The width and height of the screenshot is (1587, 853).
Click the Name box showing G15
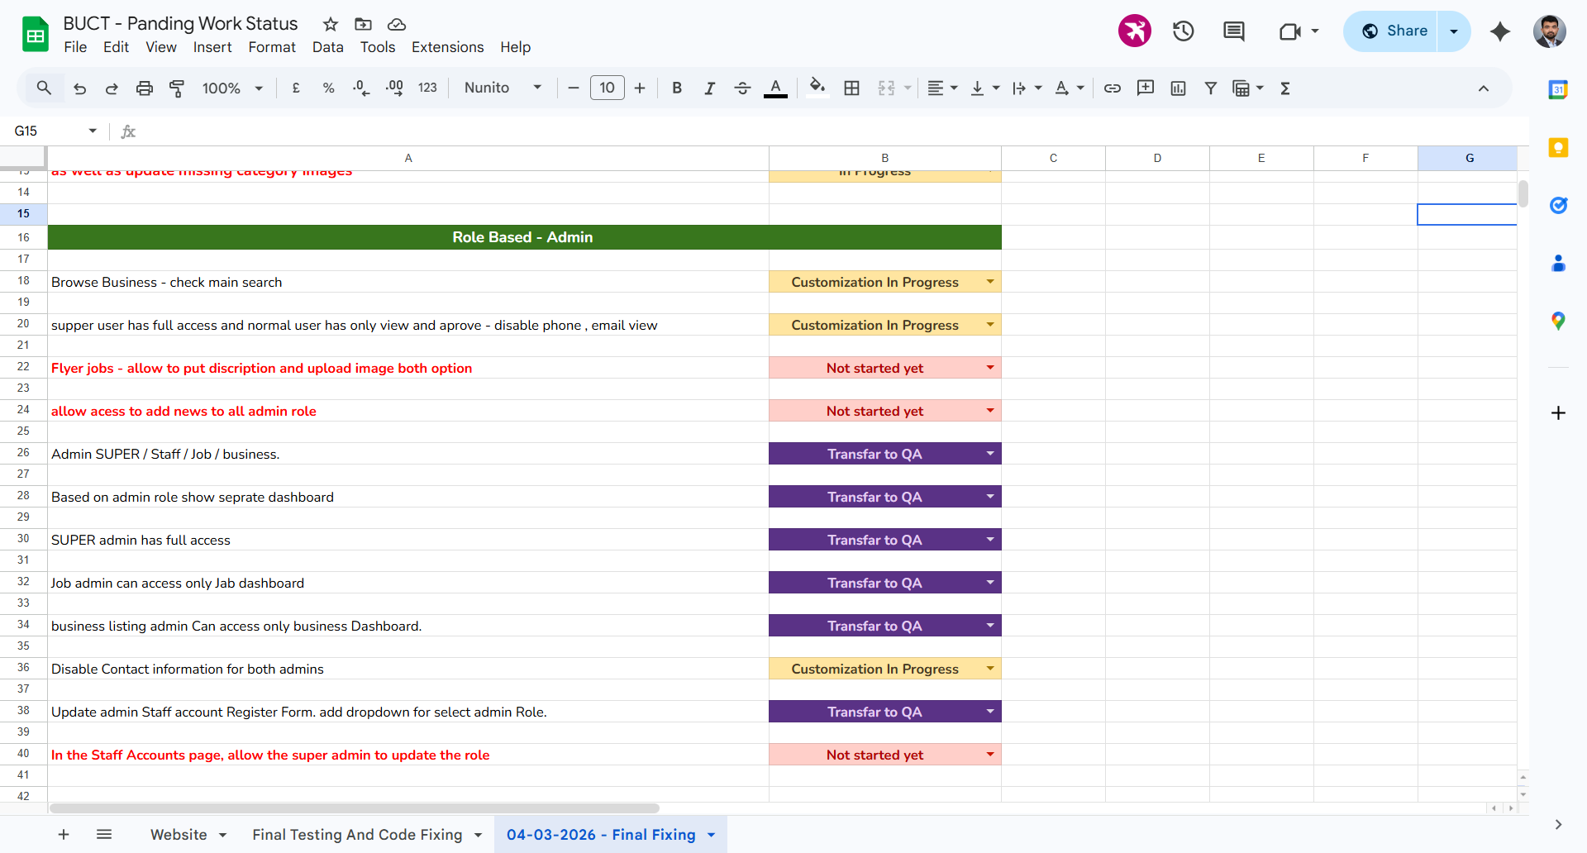pos(45,131)
